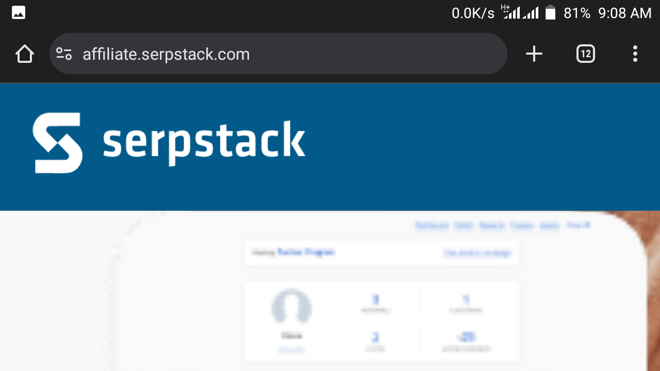Tap the 9:08 AM clock
The image size is (660, 371).
(625, 13)
